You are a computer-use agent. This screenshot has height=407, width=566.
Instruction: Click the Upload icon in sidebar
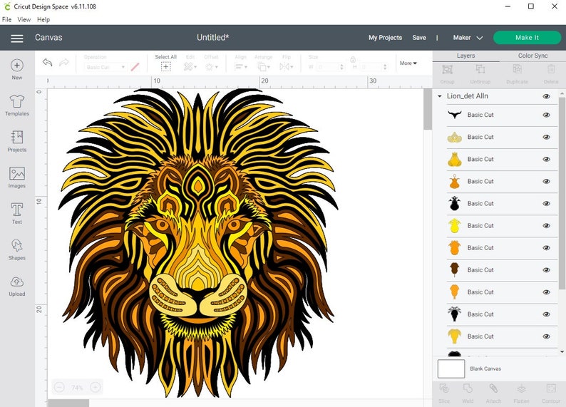16,285
